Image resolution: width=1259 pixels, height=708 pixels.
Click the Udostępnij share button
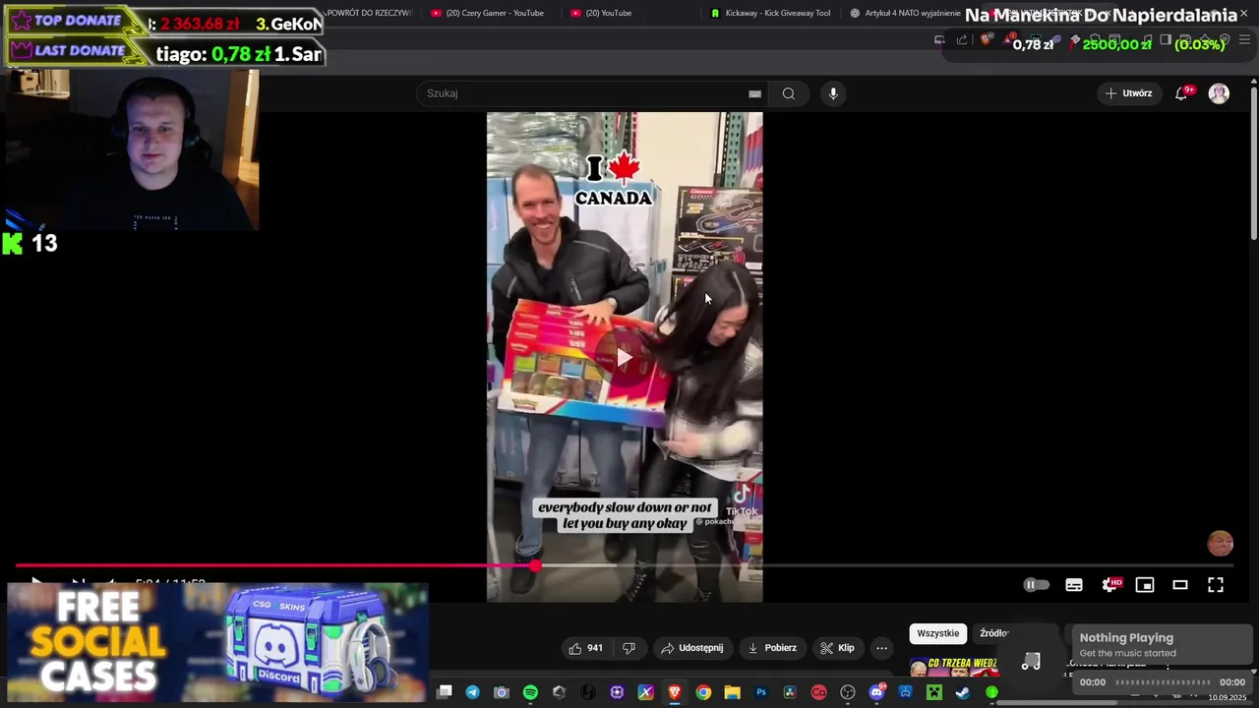[x=692, y=648]
